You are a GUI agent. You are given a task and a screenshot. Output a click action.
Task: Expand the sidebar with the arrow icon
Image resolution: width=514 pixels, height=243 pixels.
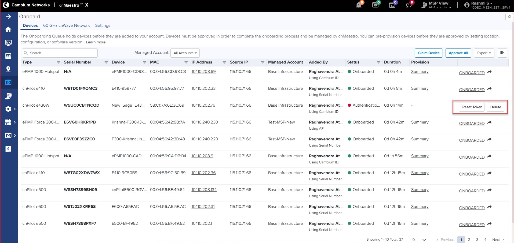9,17
